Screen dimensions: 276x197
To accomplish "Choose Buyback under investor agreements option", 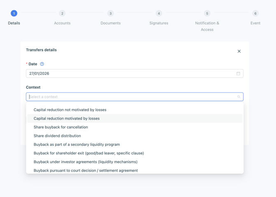I will (x=86, y=162).
